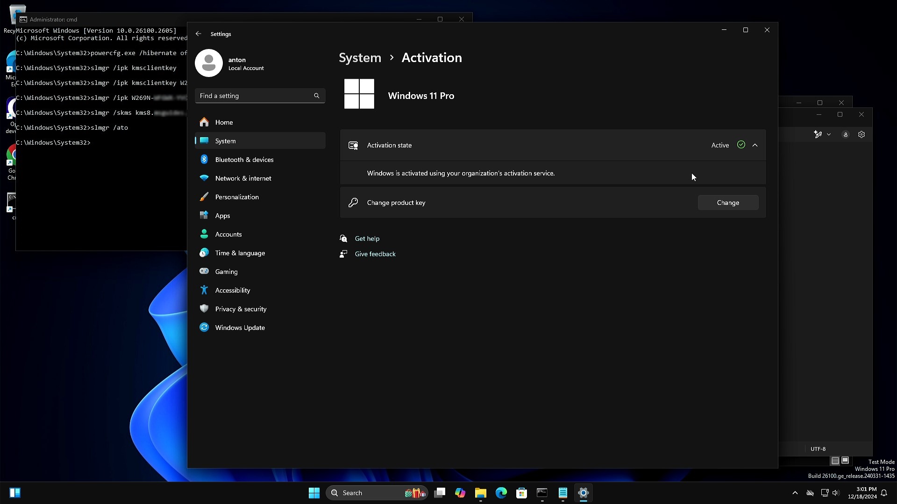Go to Personalization settings
Screen dimensions: 897x504
click(x=237, y=197)
